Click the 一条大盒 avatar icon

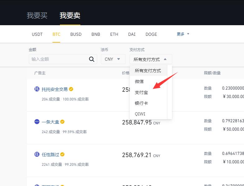[37, 122]
